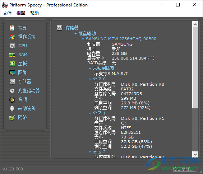Go to 主板 section label
The width and height of the screenshot is (203, 174).
pos(23,64)
